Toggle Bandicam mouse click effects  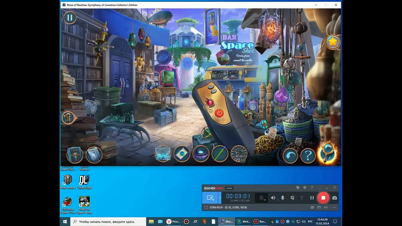click(x=292, y=198)
